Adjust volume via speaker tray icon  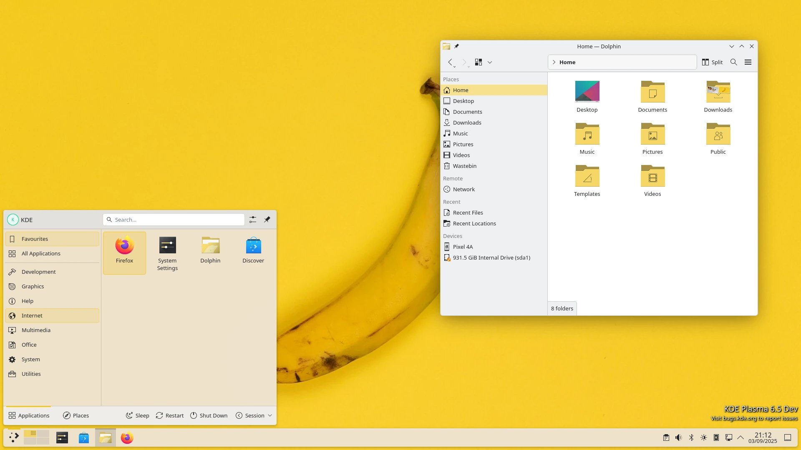point(678,437)
